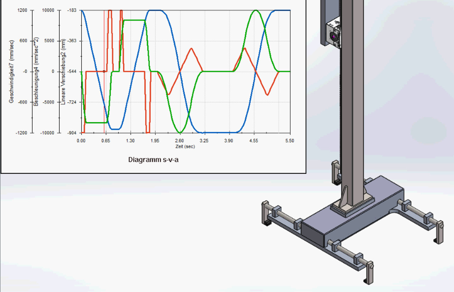Screen dimensions: 454x292
Task: Click the green curve peak near 4.55 sec
Action: 255,11
